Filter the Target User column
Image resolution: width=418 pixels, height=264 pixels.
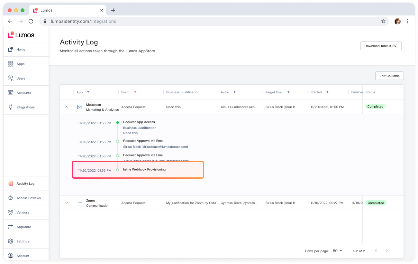pos(288,92)
